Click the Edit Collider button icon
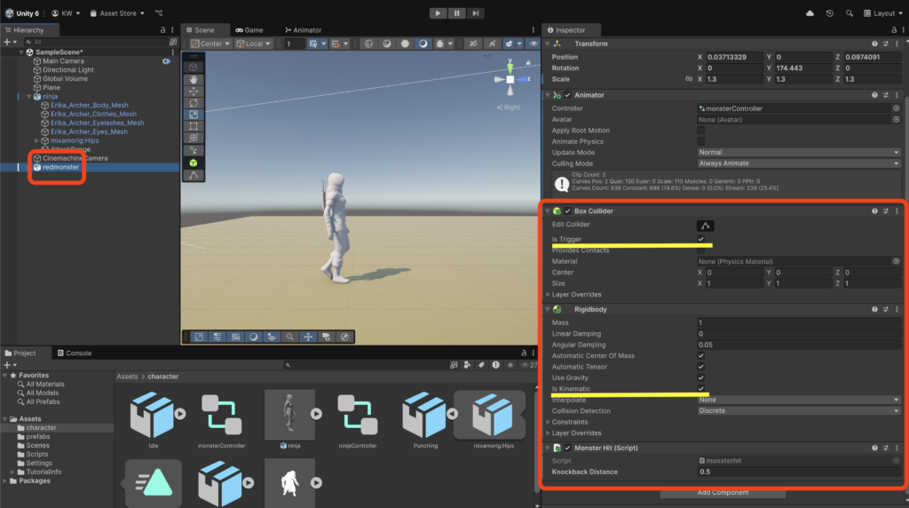909x508 pixels. tap(706, 226)
